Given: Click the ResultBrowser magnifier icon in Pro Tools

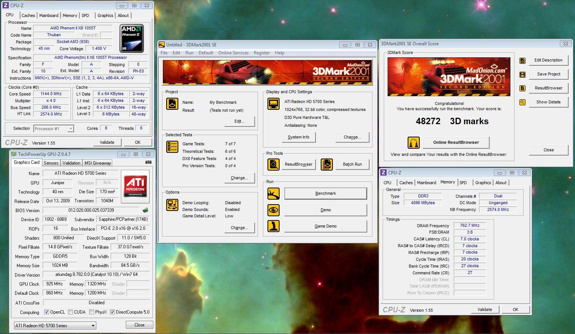Looking at the screenshot, I should pos(274,165).
